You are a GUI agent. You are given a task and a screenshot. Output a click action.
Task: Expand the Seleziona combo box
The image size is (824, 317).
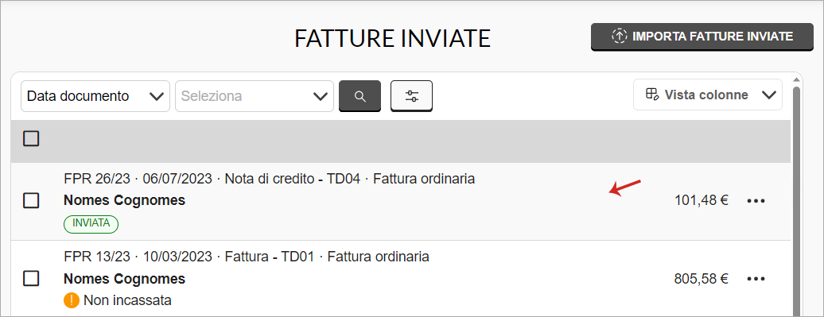point(255,96)
